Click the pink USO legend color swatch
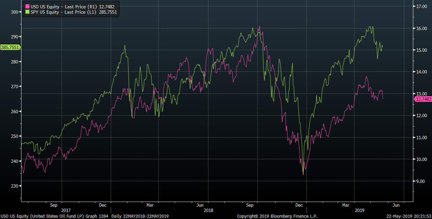This screenshot has width=432, height=219. pyautogui.click(x=27, y=6)
